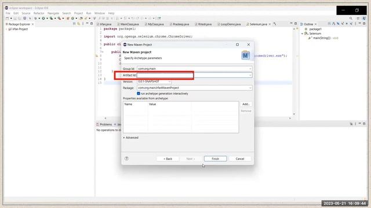Open the Refactor menu
The width and height of the screenshot is (371, 208).
39,13
